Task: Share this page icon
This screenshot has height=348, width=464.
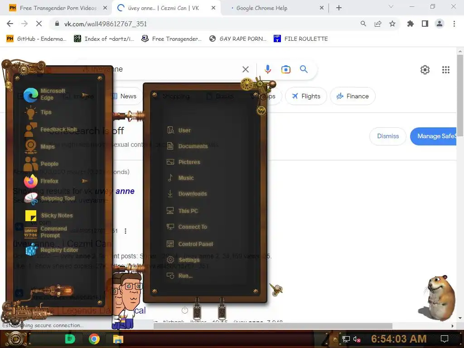Action: 377,24
